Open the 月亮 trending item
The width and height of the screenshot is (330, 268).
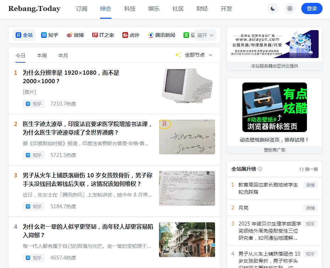pos(243,208)
